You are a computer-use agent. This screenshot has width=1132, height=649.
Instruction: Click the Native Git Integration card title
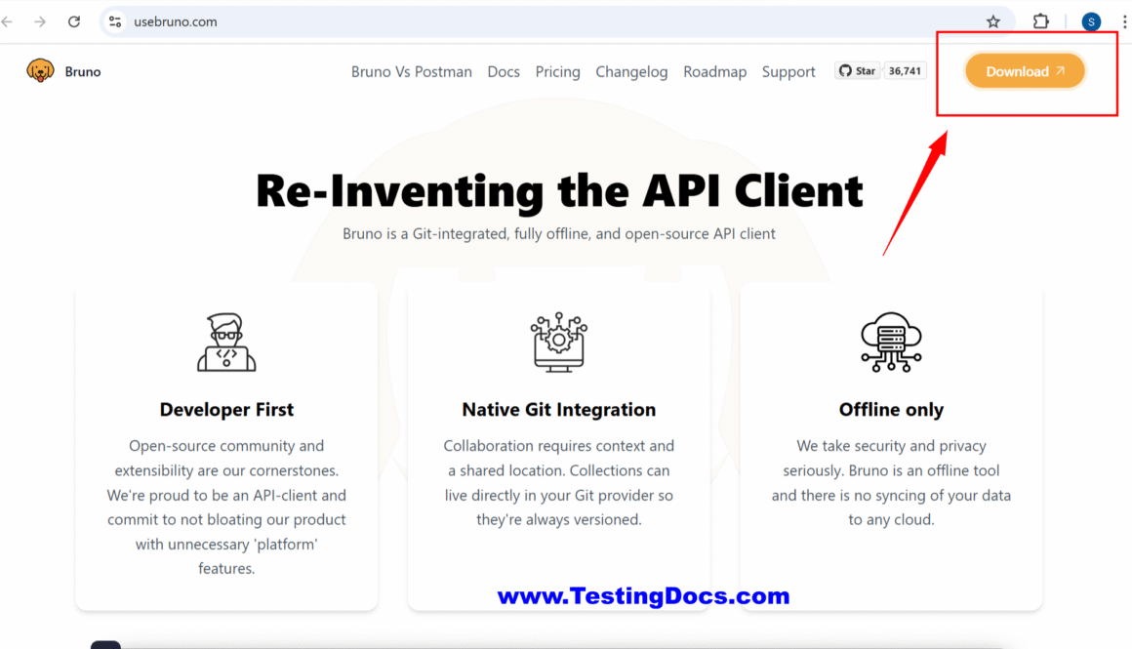[x=559, y=409]
